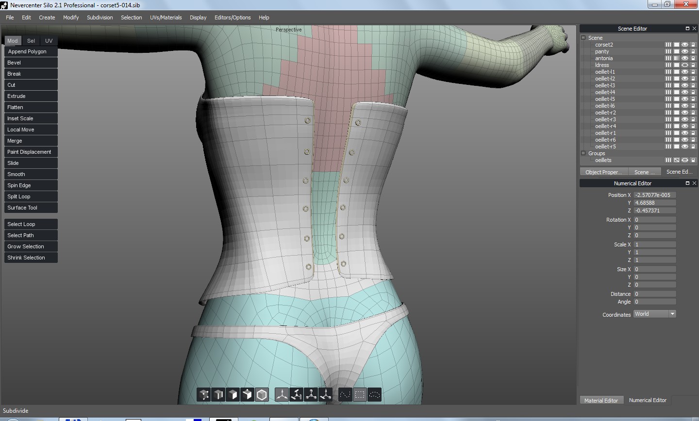Select vertex selection mode icon

[204, 395]
